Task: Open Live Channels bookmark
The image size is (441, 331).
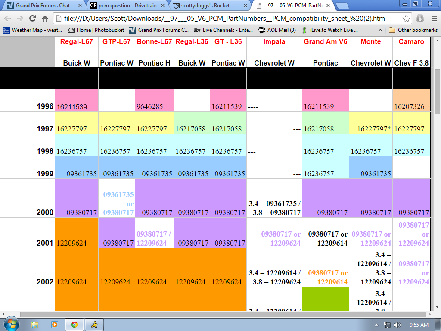Action: tap(224, 30)
